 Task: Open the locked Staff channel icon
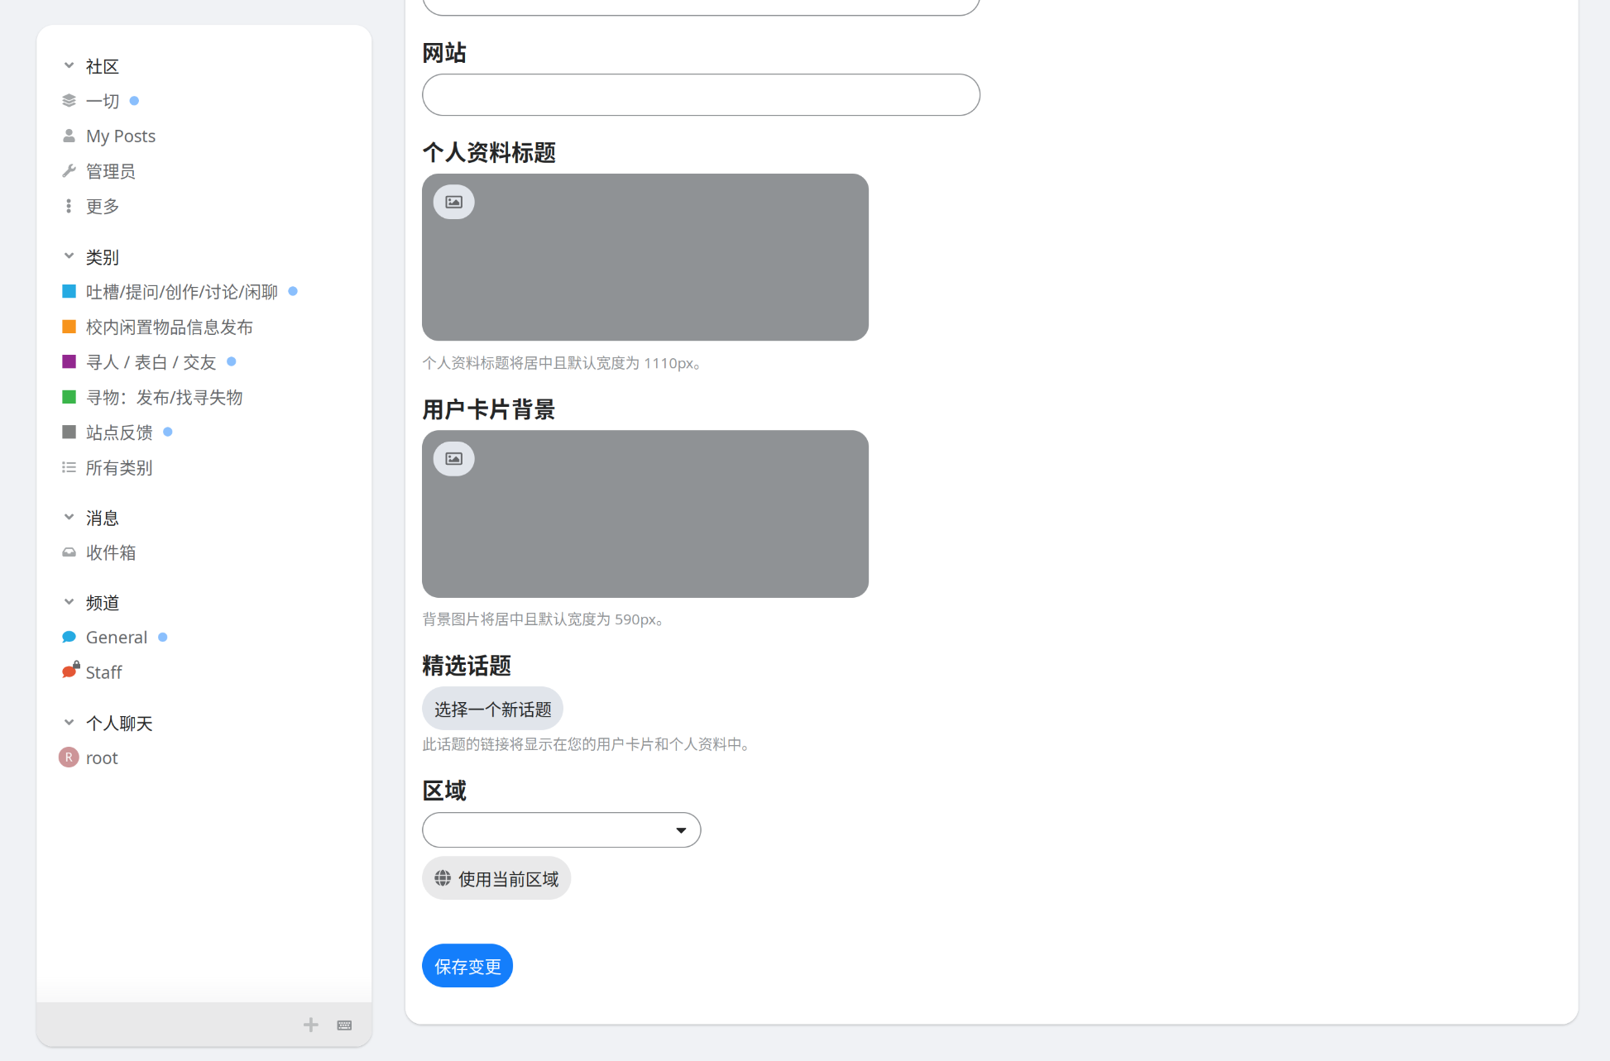coord(70,671)
